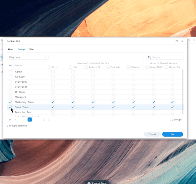Click the Report Bugs button label
The width and height of the screenshot is (196, 184).
(x=99, y=183)
